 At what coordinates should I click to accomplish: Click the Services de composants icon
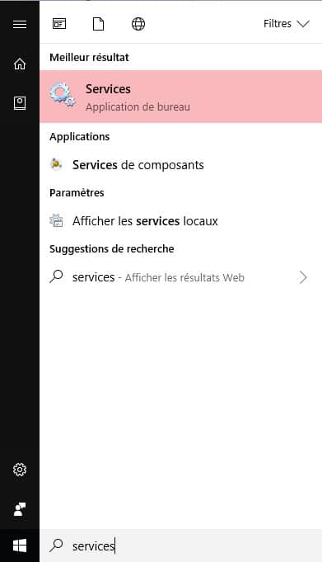click(56, 163)
